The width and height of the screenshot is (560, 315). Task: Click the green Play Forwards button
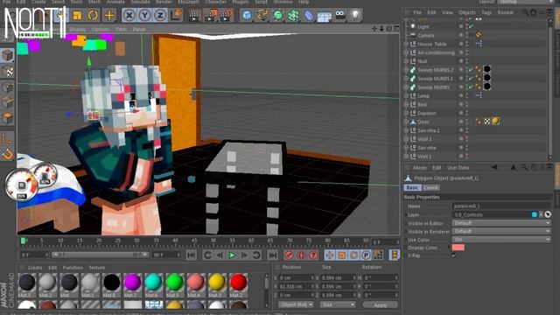tap(232, 255)
